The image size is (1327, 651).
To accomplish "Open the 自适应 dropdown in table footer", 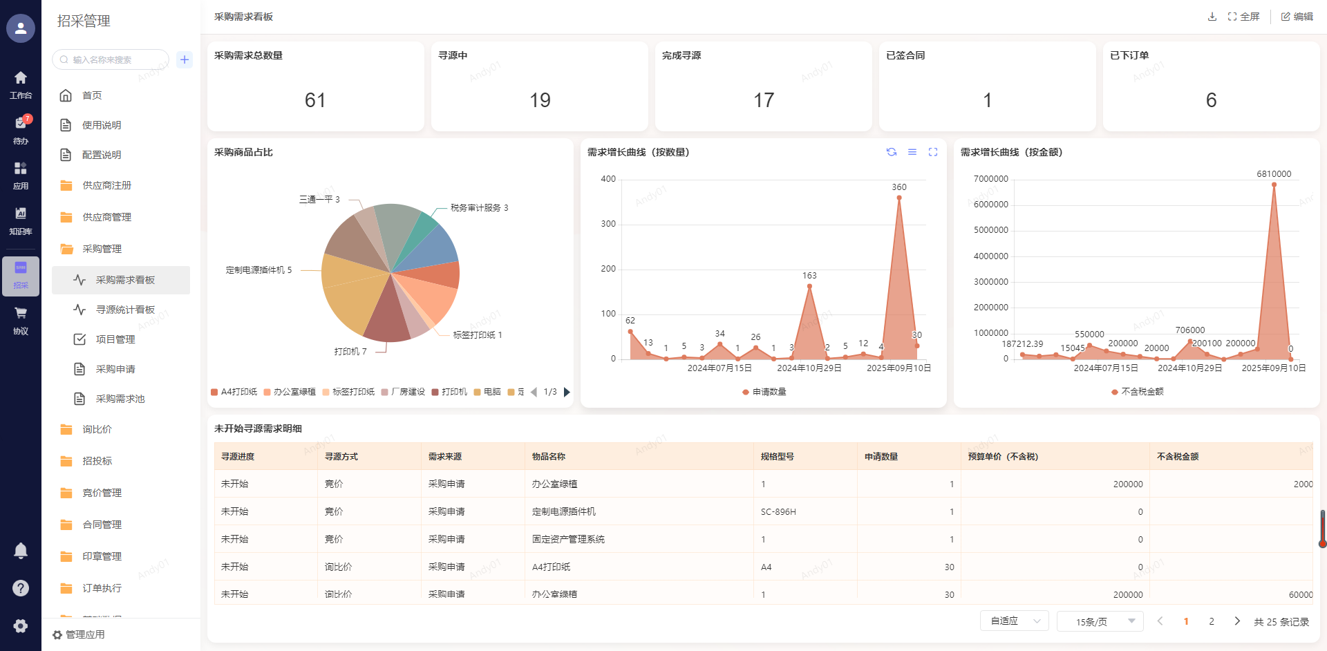I will [1014, 621].
